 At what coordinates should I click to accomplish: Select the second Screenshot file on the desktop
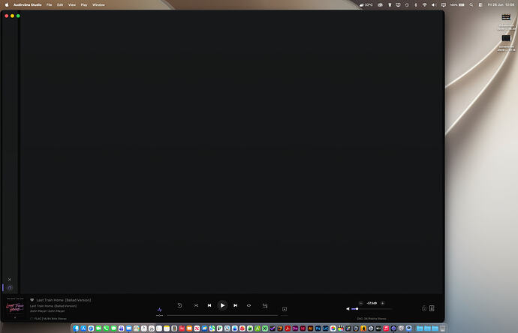click(506, 43)
